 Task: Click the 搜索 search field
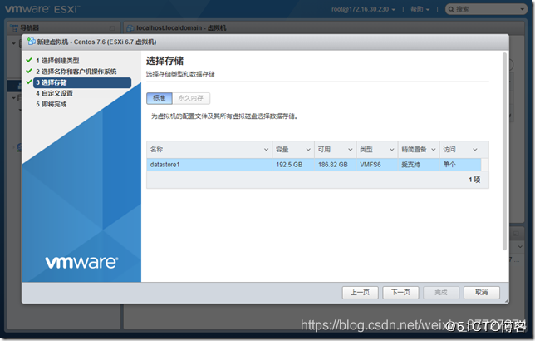486,9
